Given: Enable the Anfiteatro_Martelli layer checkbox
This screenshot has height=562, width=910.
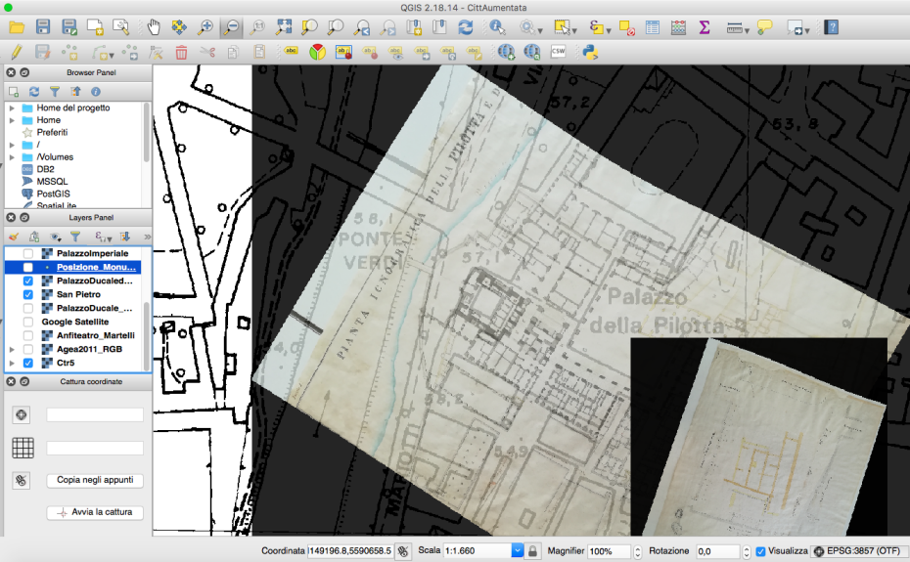Looking at the screenshot, I should [27, 335].
